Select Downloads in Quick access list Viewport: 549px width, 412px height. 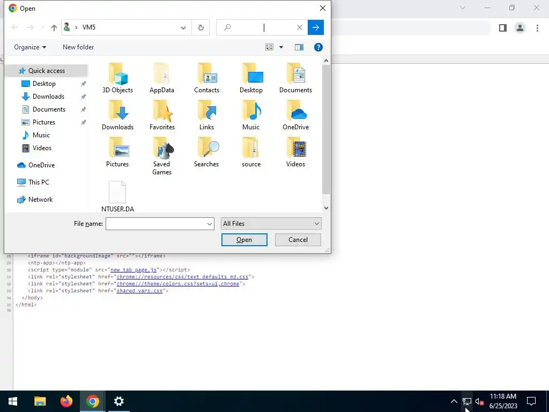tap(48, 97)
